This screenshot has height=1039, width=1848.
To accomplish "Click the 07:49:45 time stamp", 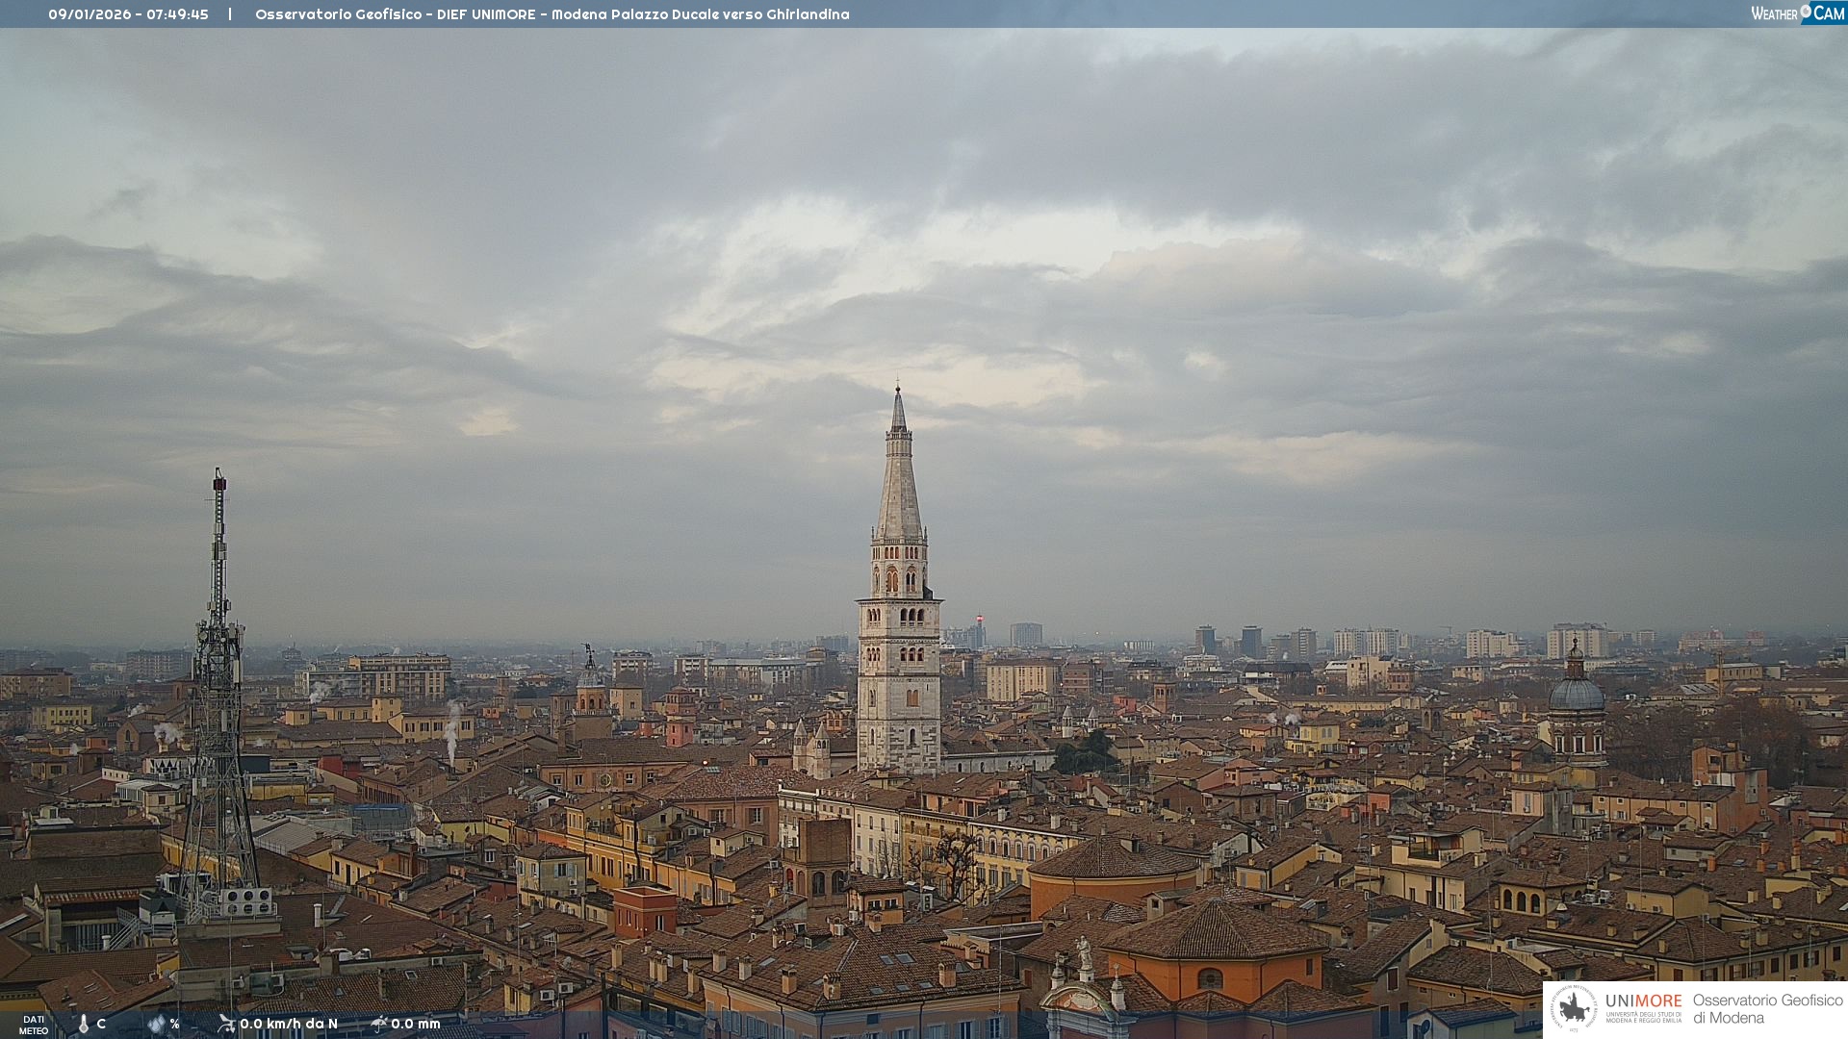I will pos(178,14).
